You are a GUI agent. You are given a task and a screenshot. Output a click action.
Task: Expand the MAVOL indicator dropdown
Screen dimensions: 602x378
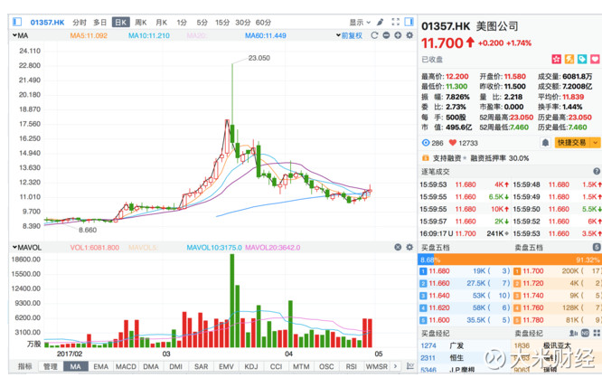26,248
